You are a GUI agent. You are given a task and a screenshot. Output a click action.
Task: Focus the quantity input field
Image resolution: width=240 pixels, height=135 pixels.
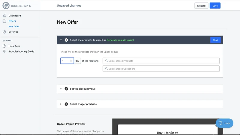click(67, 61)
